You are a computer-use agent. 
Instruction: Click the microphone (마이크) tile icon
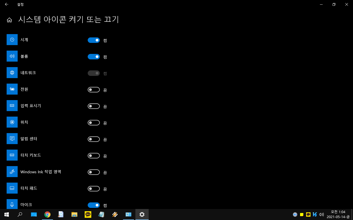coord(12,204)
